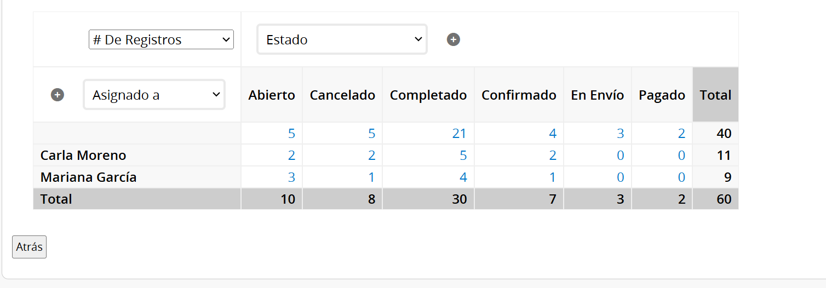Click the Atrás button
The image size is (826, 288).
click(x=29, y=247)
